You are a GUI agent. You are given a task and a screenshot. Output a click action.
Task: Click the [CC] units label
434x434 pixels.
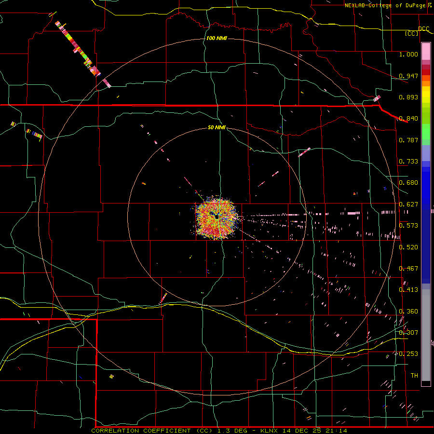[412, 33]
